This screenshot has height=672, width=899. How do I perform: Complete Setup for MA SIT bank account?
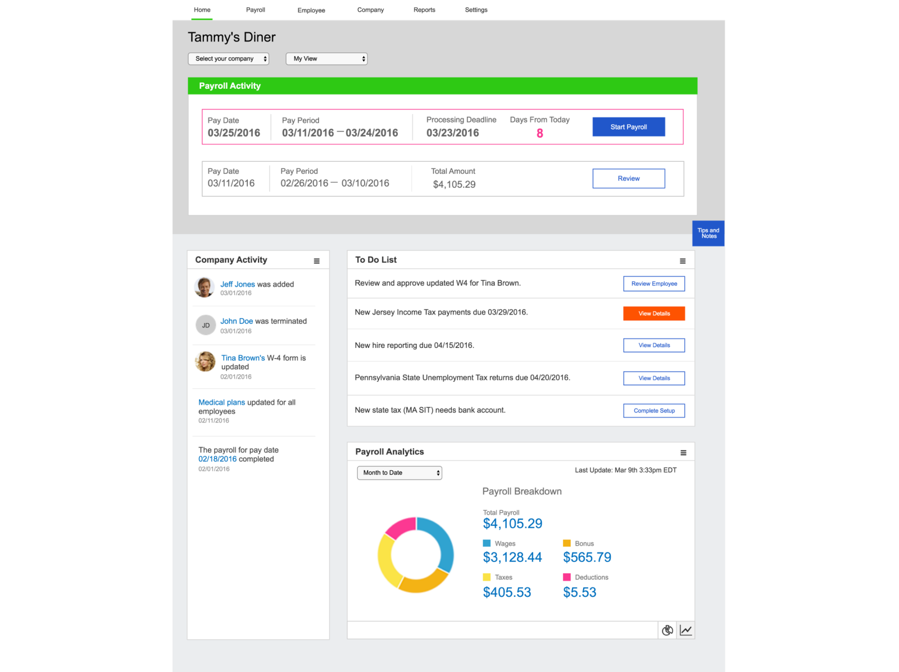[x=653, y=410]
